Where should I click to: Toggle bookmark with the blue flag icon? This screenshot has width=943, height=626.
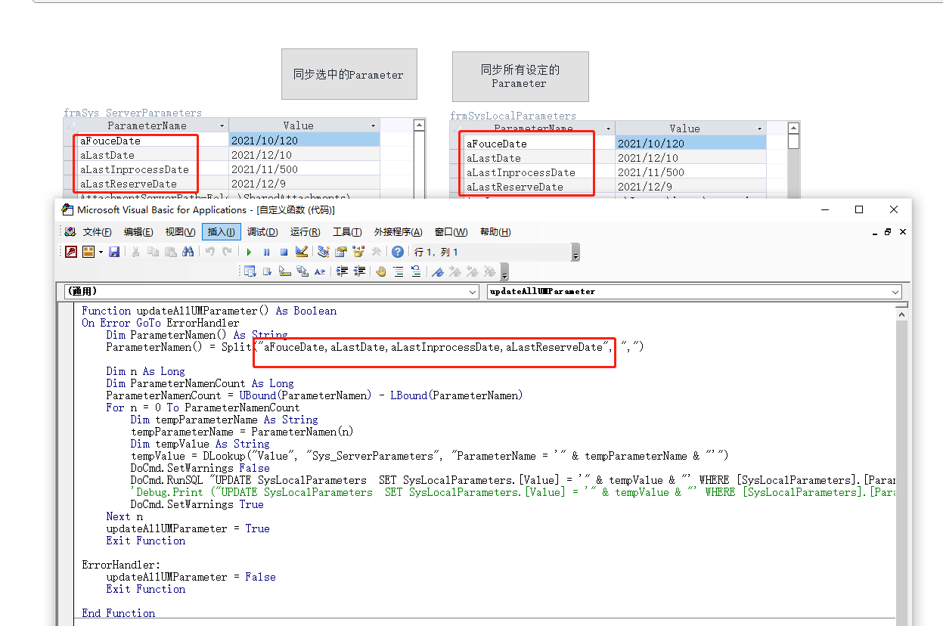(438, 271)
